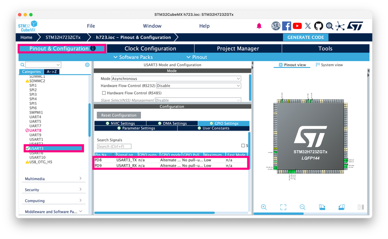The width and height of the screenshot is (388, 239).
Task: Open the categories settings gear icon
Action: point(87,65)
